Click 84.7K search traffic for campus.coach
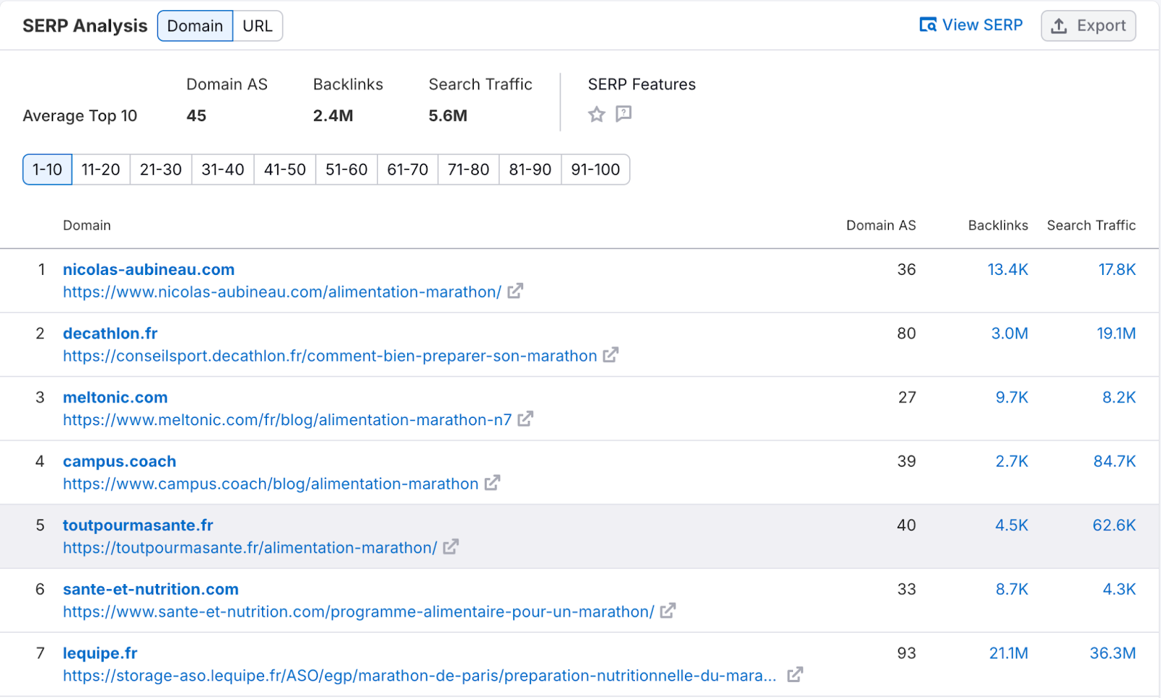Screen dimensions: 1161x698 [1115, 461]
